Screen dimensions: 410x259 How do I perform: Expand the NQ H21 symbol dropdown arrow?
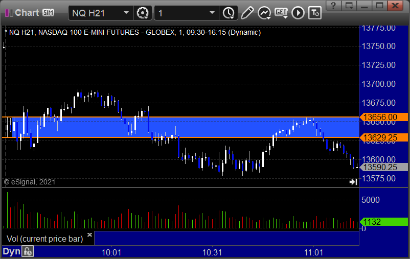pyautogui.click(x=126, y=13)
